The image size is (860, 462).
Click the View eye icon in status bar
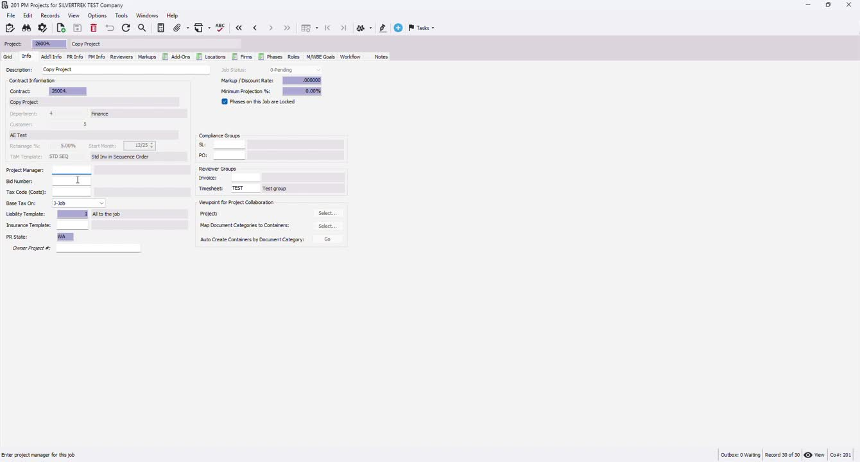pos(808,455)
